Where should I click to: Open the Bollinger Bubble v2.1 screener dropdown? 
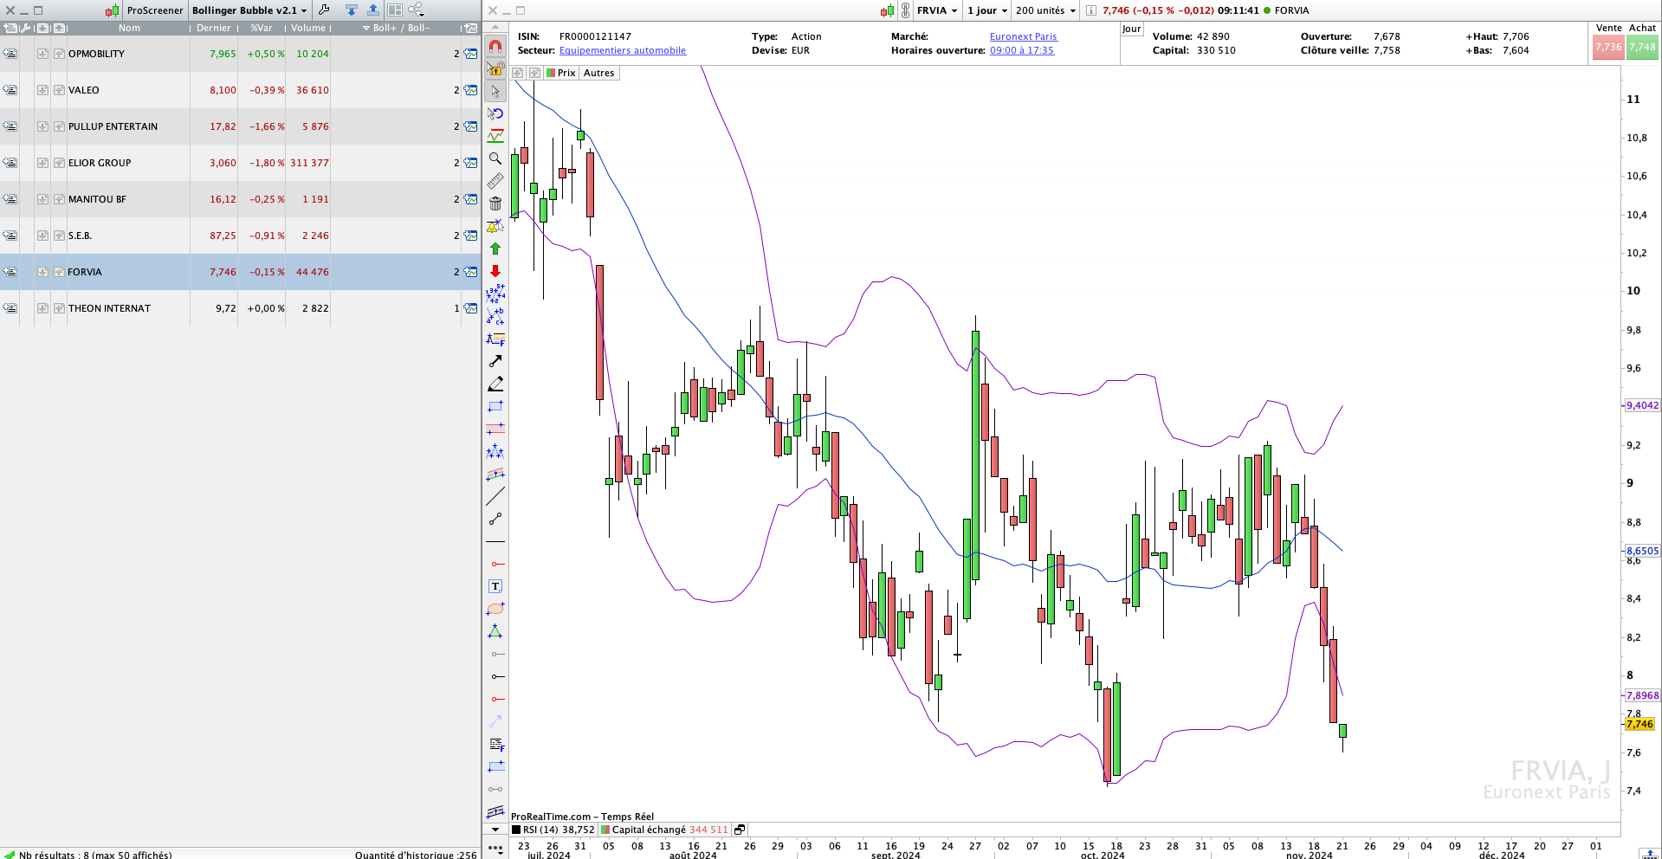[x=249, y=10]
